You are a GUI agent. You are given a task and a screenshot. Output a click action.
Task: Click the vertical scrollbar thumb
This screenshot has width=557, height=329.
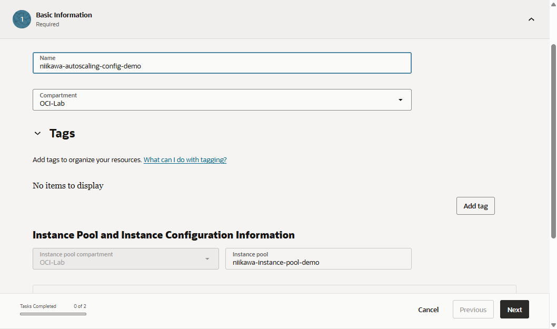pos(553,139)
